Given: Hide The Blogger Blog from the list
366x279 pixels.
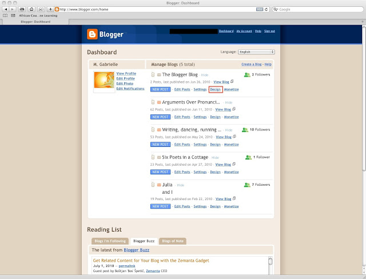Looking at the screenshot, I should click(x=205, y=75).
